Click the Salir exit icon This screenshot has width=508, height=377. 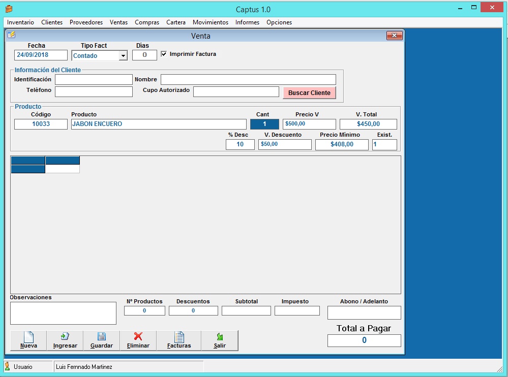pos(220,336)
